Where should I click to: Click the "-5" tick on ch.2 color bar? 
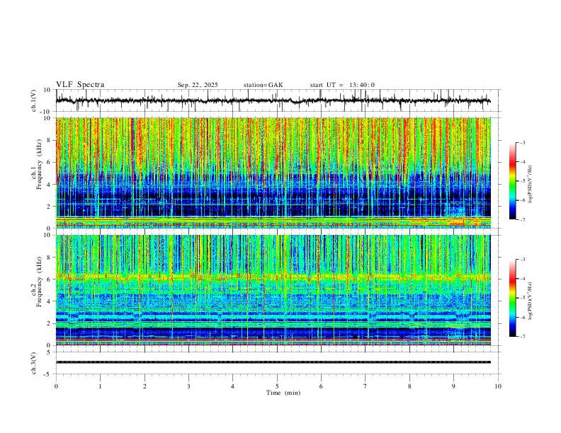522,298
